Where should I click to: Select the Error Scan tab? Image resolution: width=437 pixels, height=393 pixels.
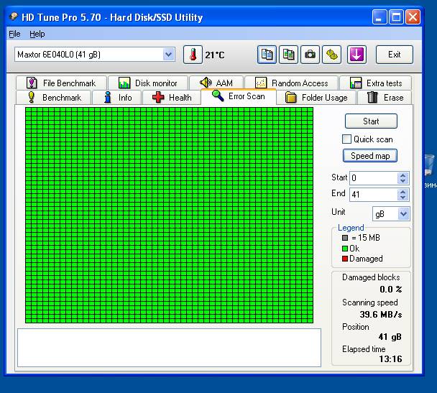[239, 96]
